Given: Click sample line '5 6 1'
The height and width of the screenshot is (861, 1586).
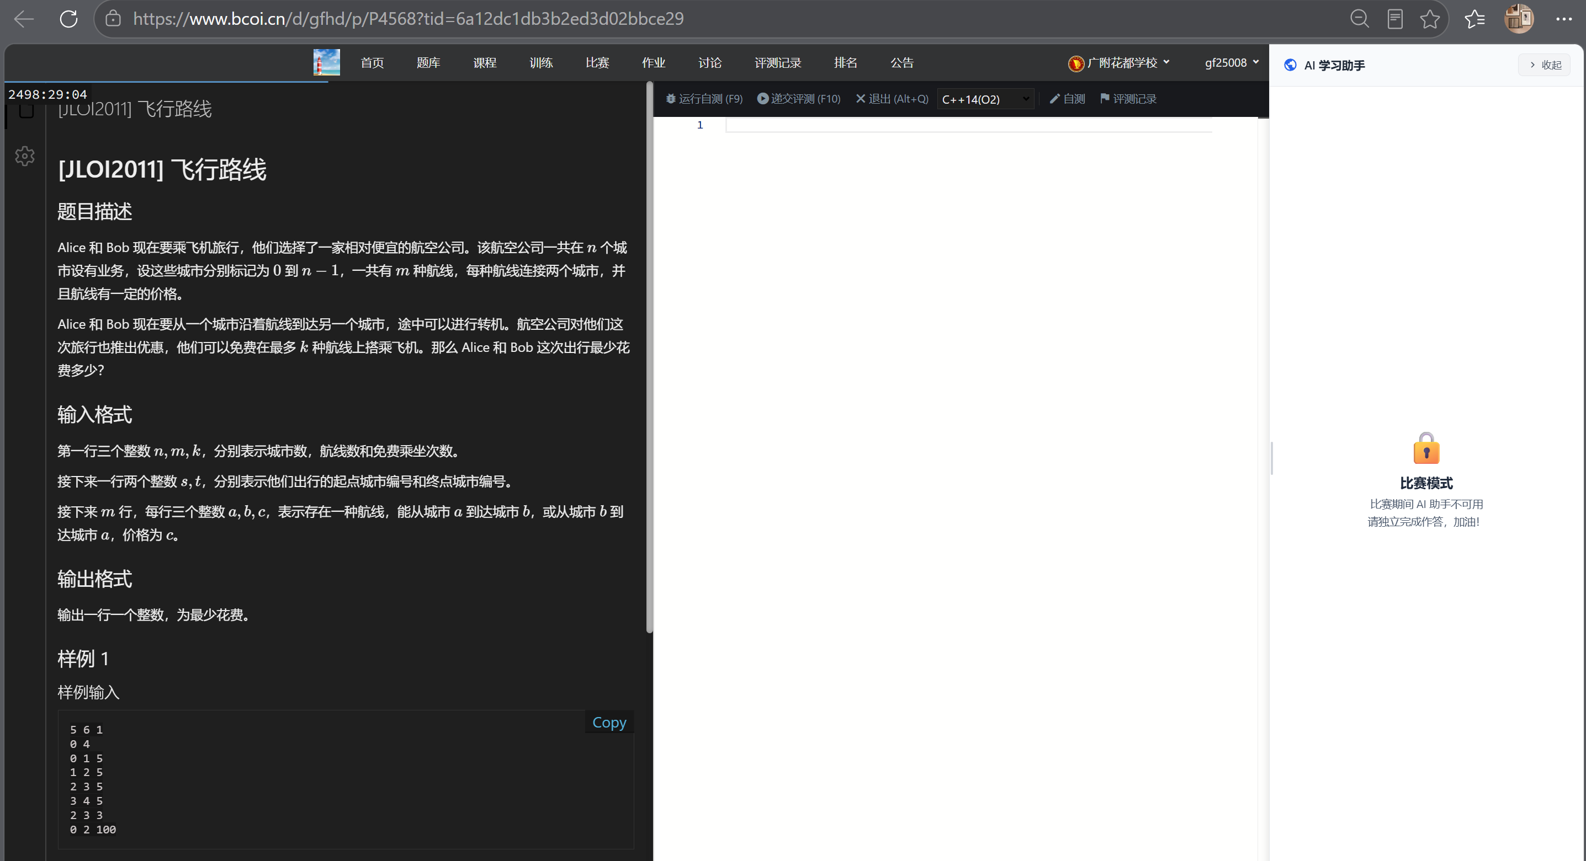Looking at the screenshot, I should pos(86,729).
